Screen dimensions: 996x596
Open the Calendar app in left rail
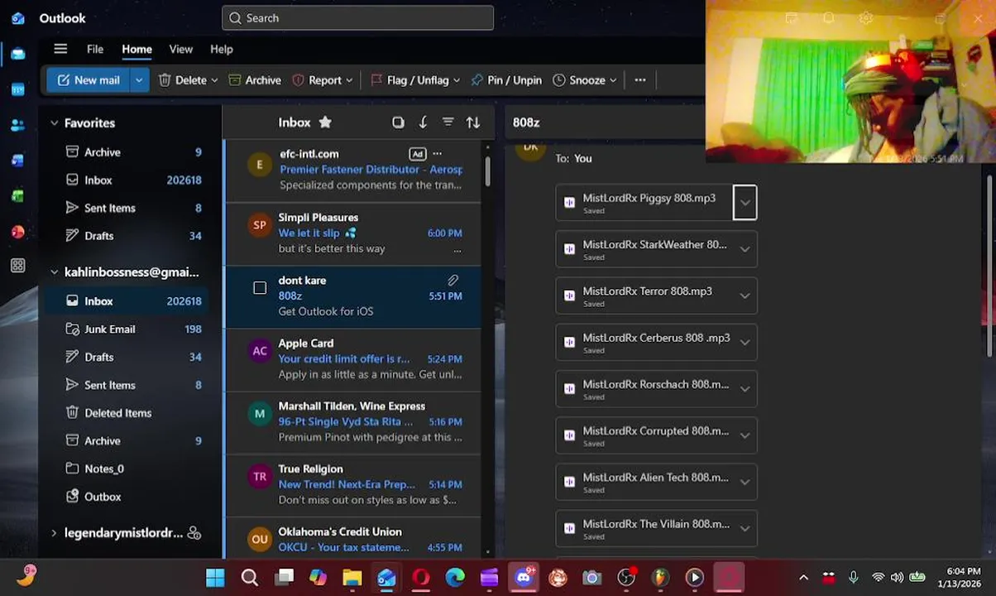(17, 89)
